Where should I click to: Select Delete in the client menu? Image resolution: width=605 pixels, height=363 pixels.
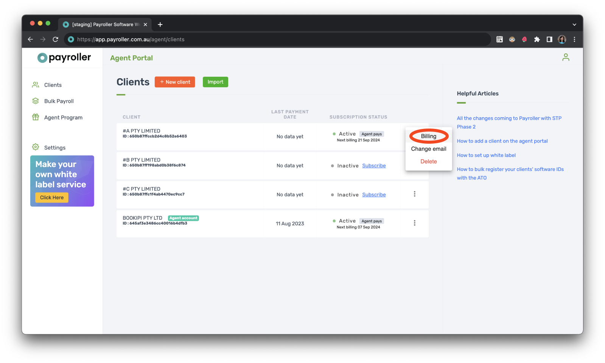point(428,161)
